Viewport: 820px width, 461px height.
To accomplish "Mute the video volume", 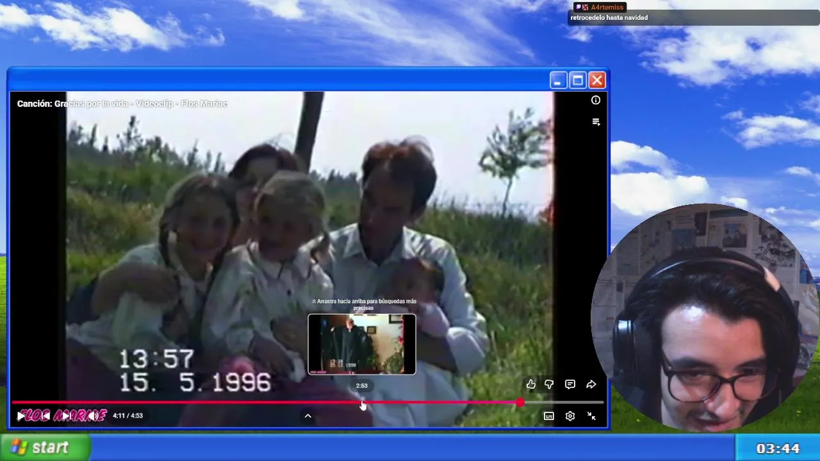I will click(94, 416).
